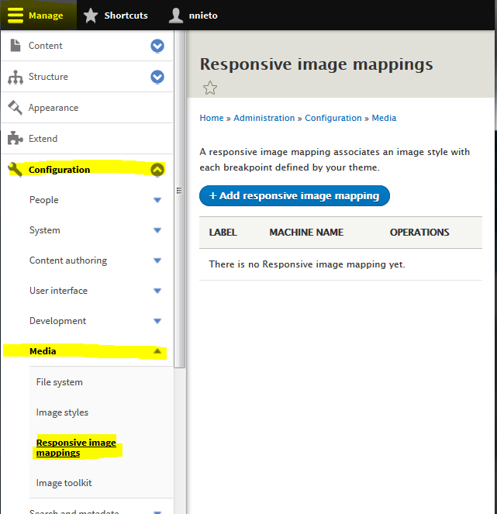Expand the Structure menu chevron
The width and height of the screenshot is (497, 514).
pyautogui.click(x=157, y=77)
